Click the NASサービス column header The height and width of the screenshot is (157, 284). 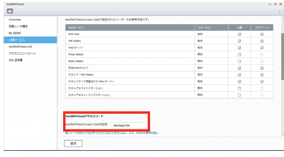pyautogui.click(x=130, y=28)
